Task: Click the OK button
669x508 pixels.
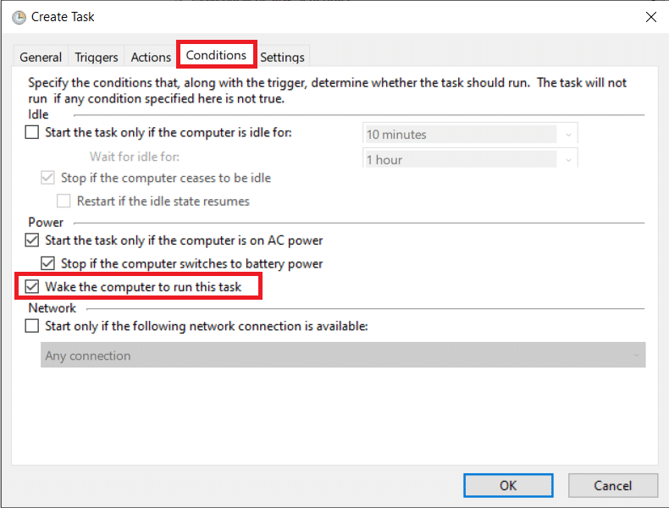Action: (508, 485)
